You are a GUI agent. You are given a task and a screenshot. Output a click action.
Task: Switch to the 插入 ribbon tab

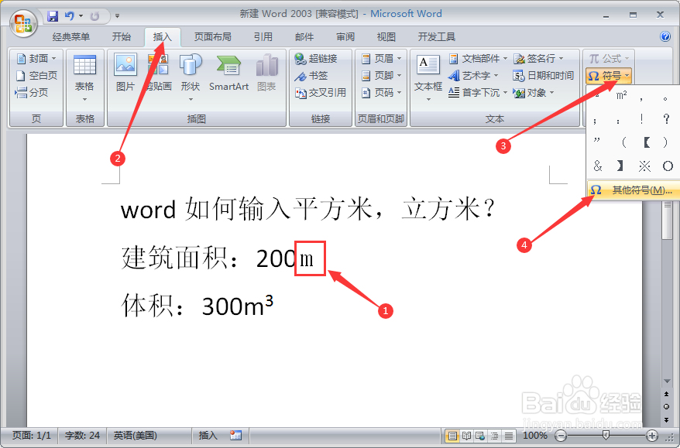[x=162, y=36]
